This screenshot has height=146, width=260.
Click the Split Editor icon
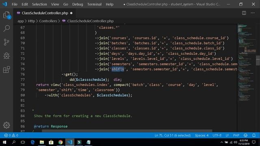point(244,13)
